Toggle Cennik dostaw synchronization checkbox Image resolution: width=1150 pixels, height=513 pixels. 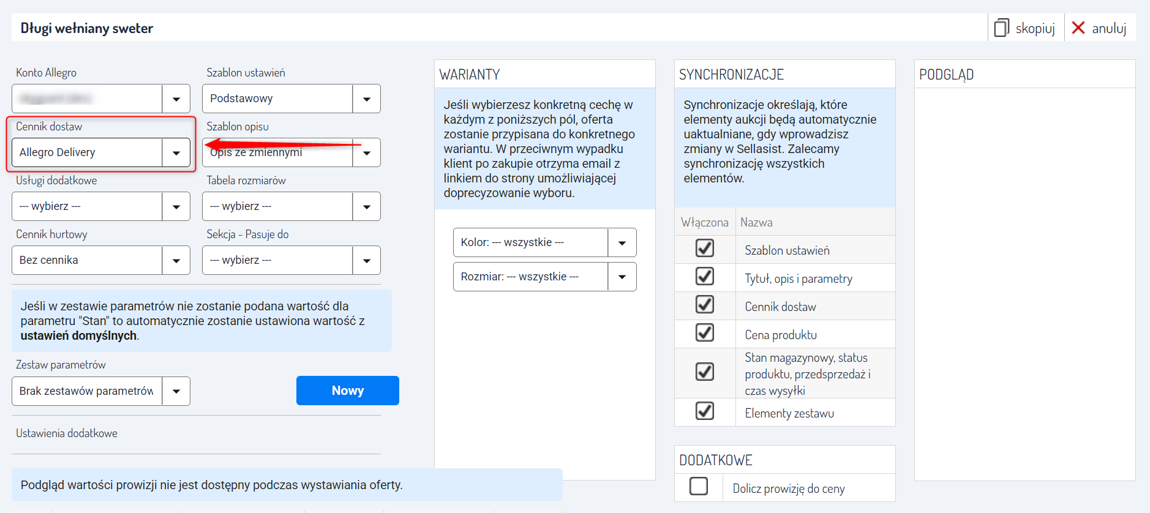tap(705, 304)
